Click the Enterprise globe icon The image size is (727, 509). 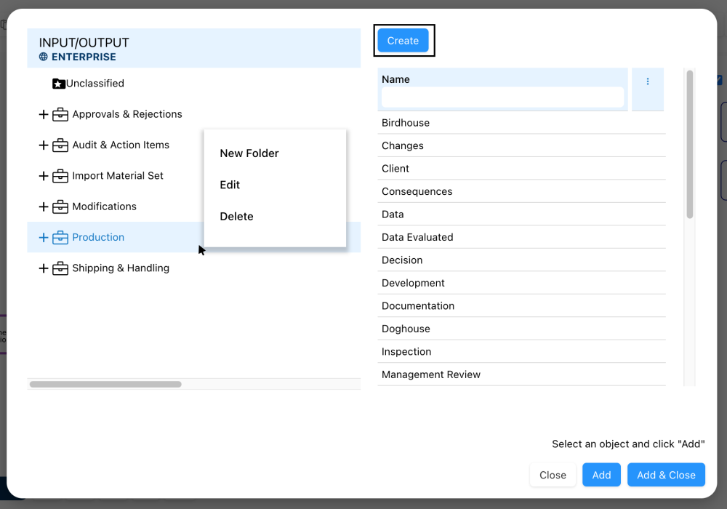44,57
